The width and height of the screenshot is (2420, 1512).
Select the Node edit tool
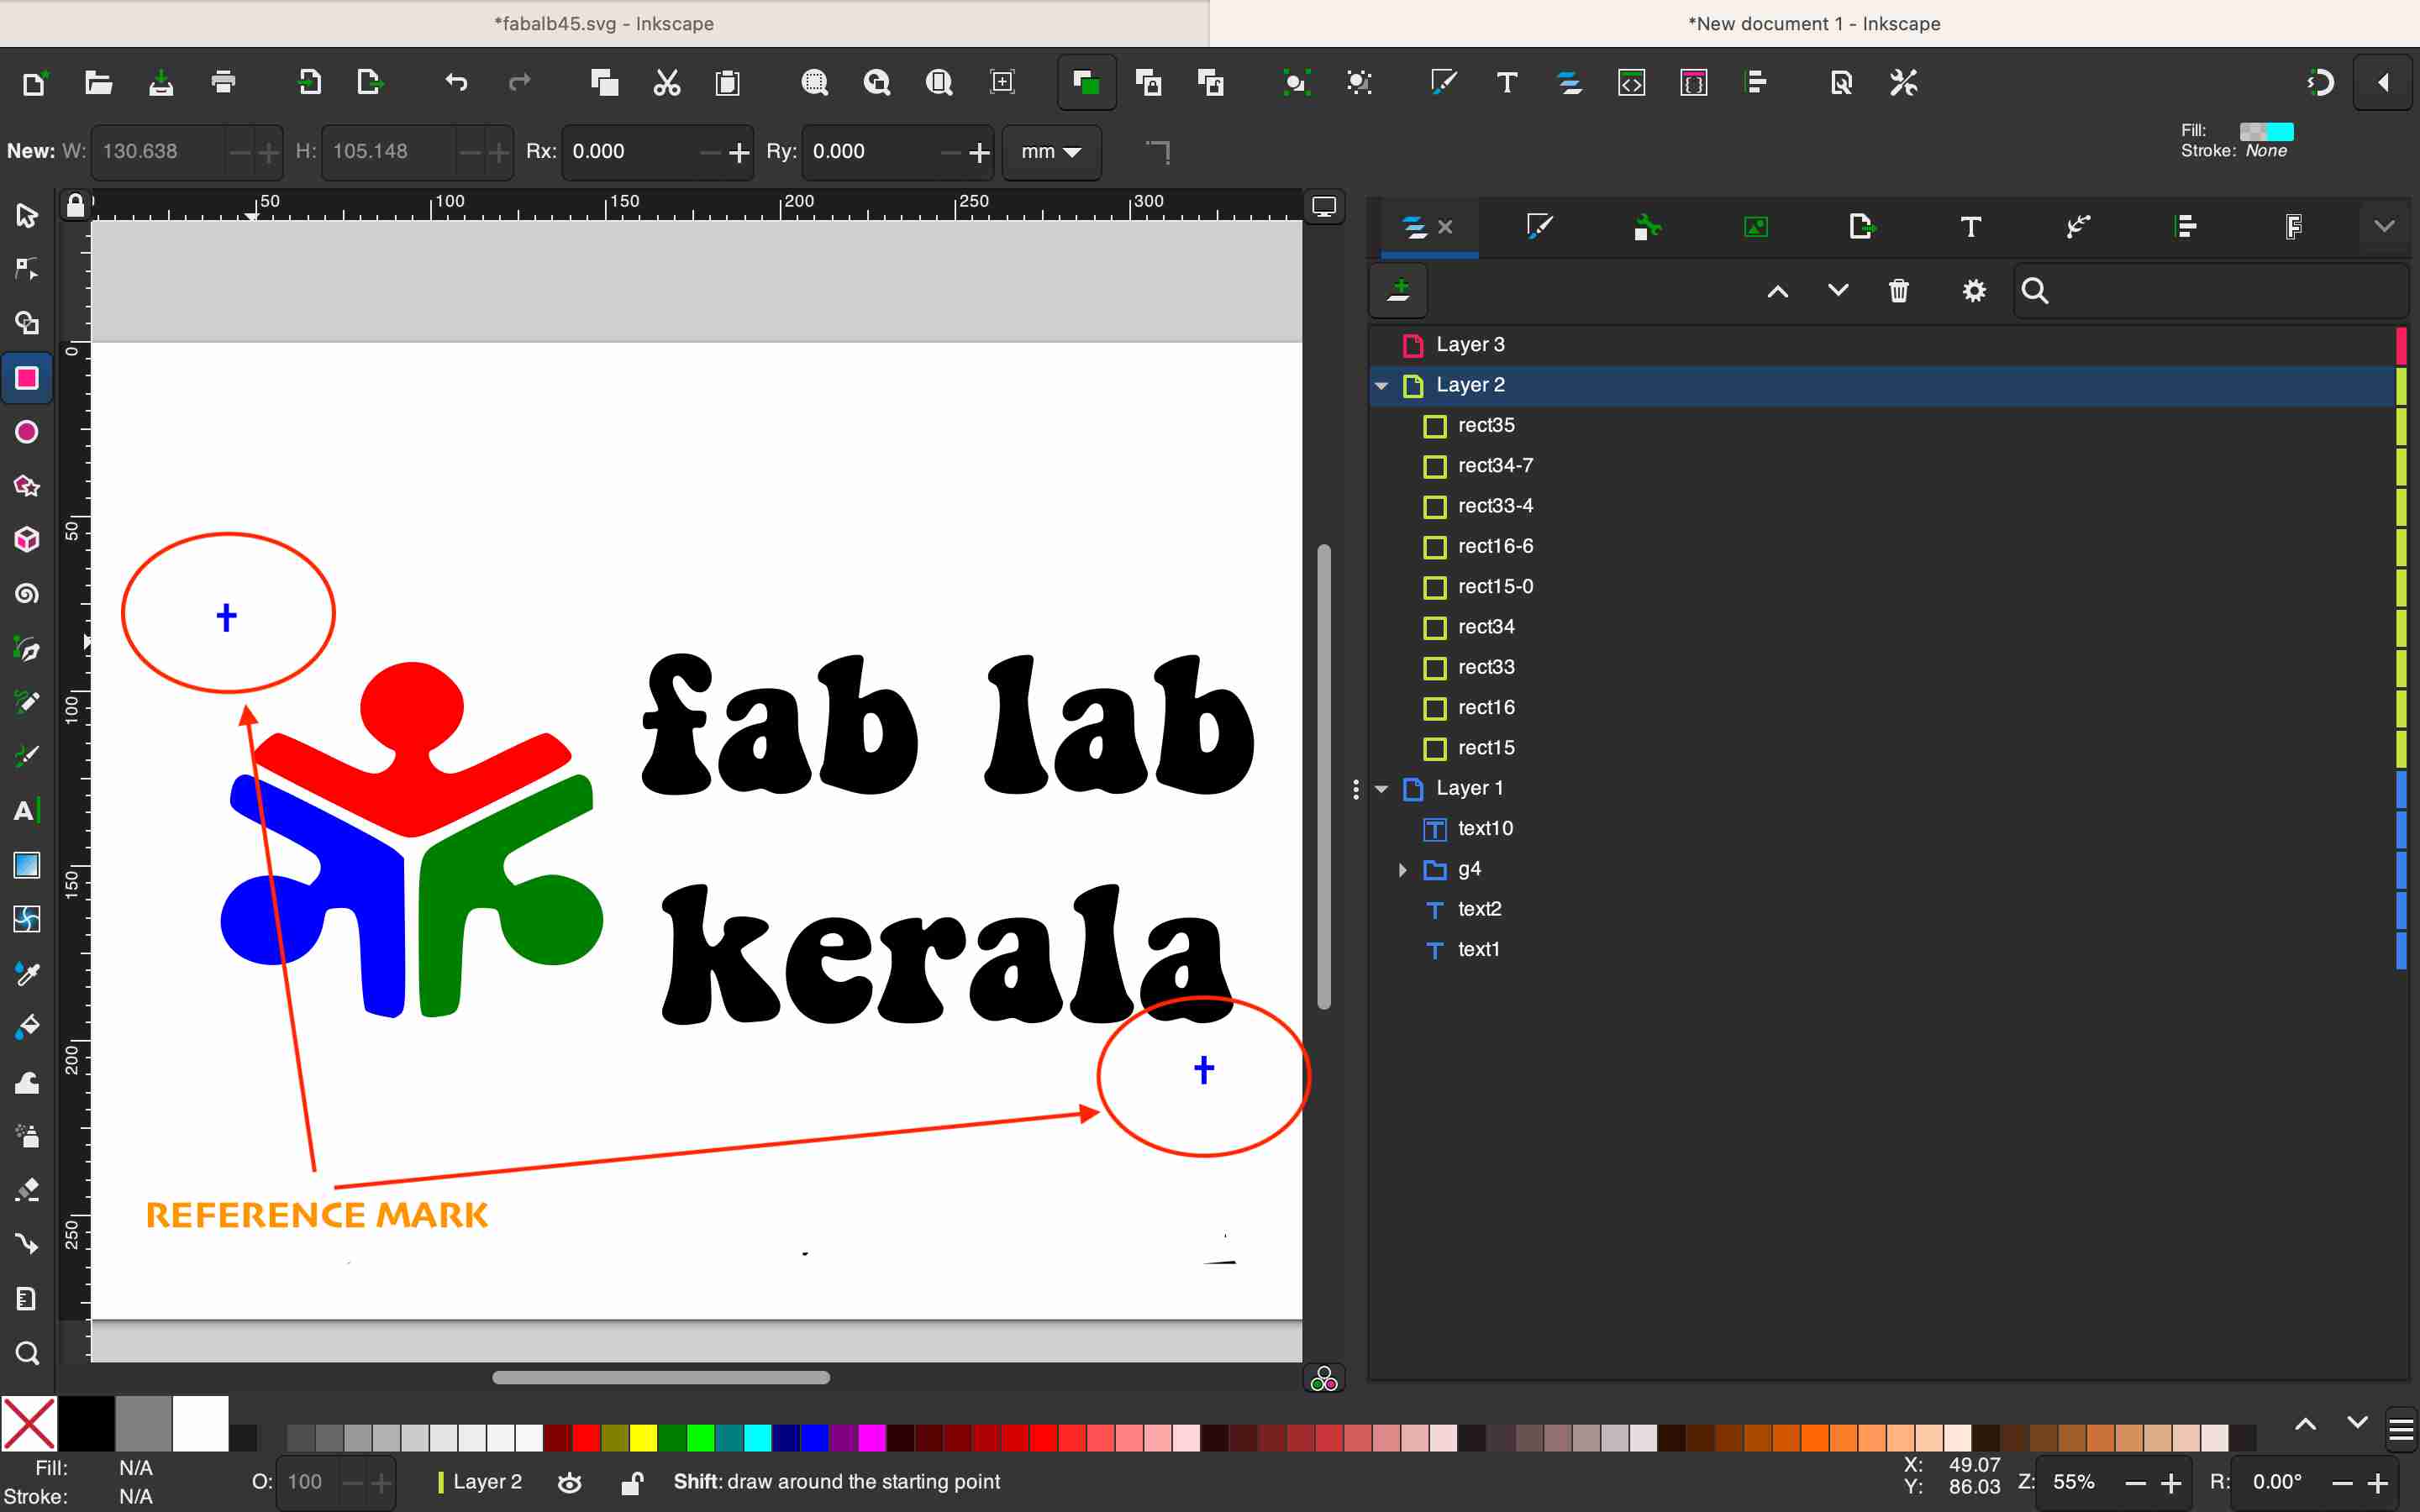(x=27, y=269)
